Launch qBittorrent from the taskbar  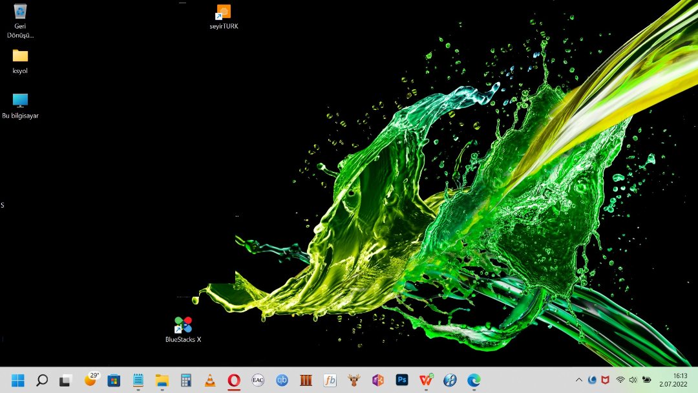(x=282, y=380)
